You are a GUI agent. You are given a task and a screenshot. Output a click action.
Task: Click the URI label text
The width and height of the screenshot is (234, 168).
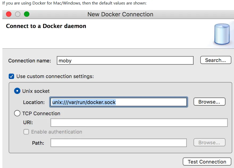[28, 122]
